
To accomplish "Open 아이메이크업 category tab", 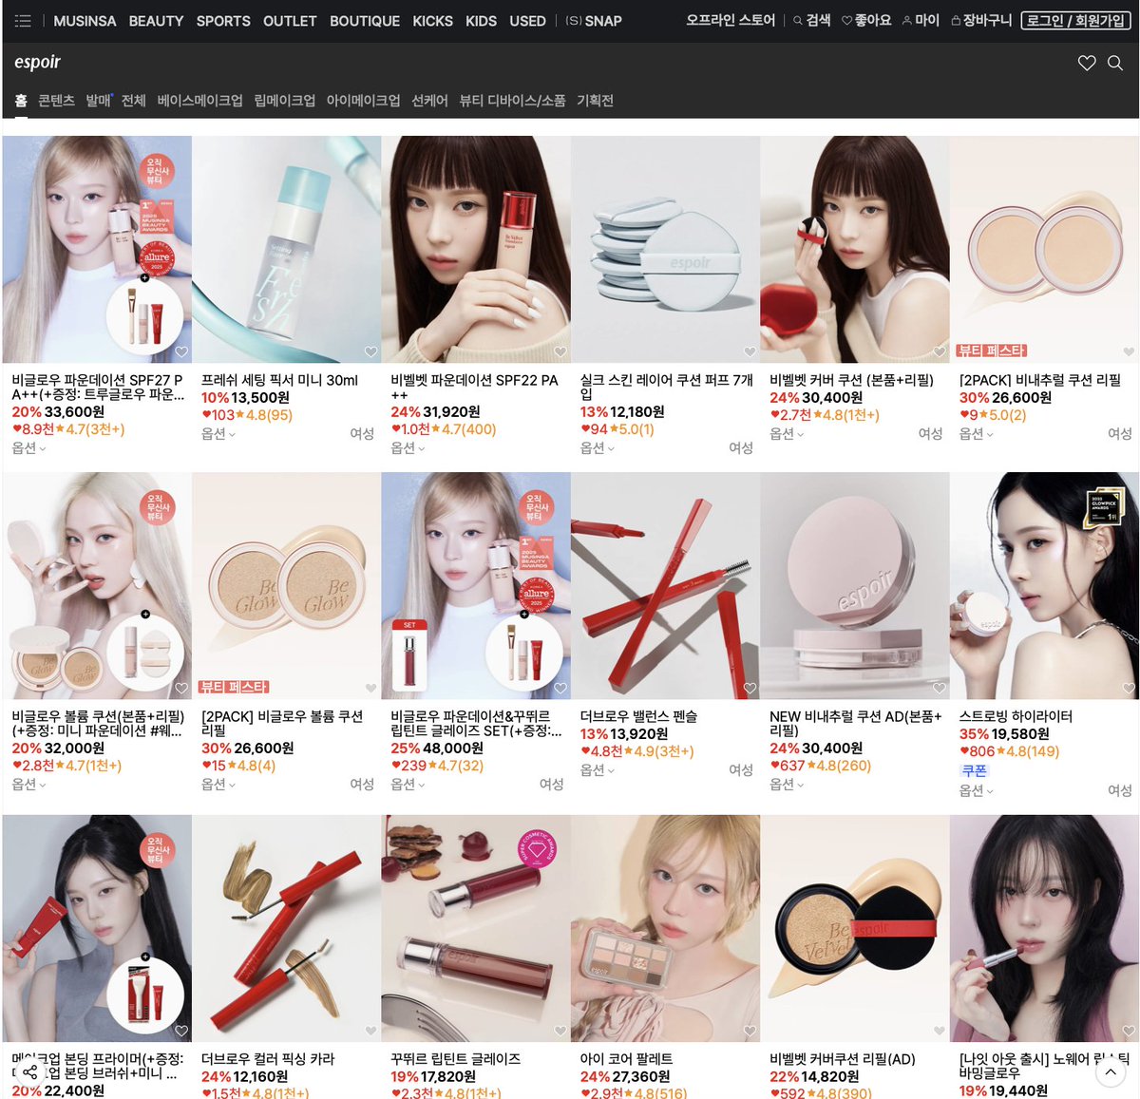I will point(363,101).
